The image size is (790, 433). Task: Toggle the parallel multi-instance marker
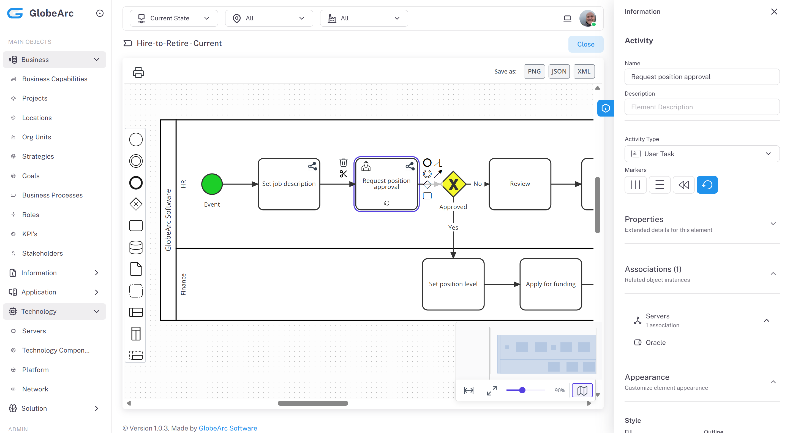tap(635, 185)
